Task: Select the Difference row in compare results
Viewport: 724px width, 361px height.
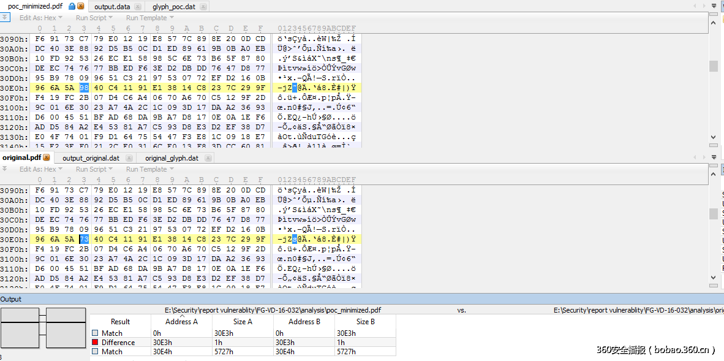Action: click(x=118, y=343)
